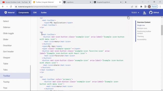The width and height of the screenshot is (163, 91).
Task: Open Slider in the sidebar
Action: tap(6, 39)
